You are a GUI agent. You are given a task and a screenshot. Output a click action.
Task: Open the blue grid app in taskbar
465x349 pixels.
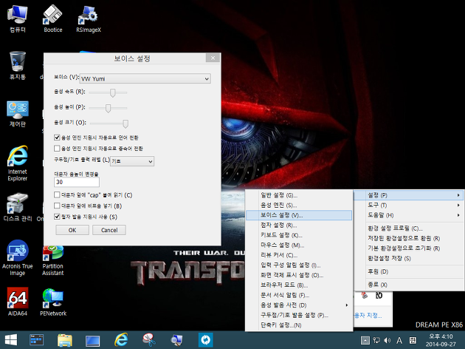(37, 340)
